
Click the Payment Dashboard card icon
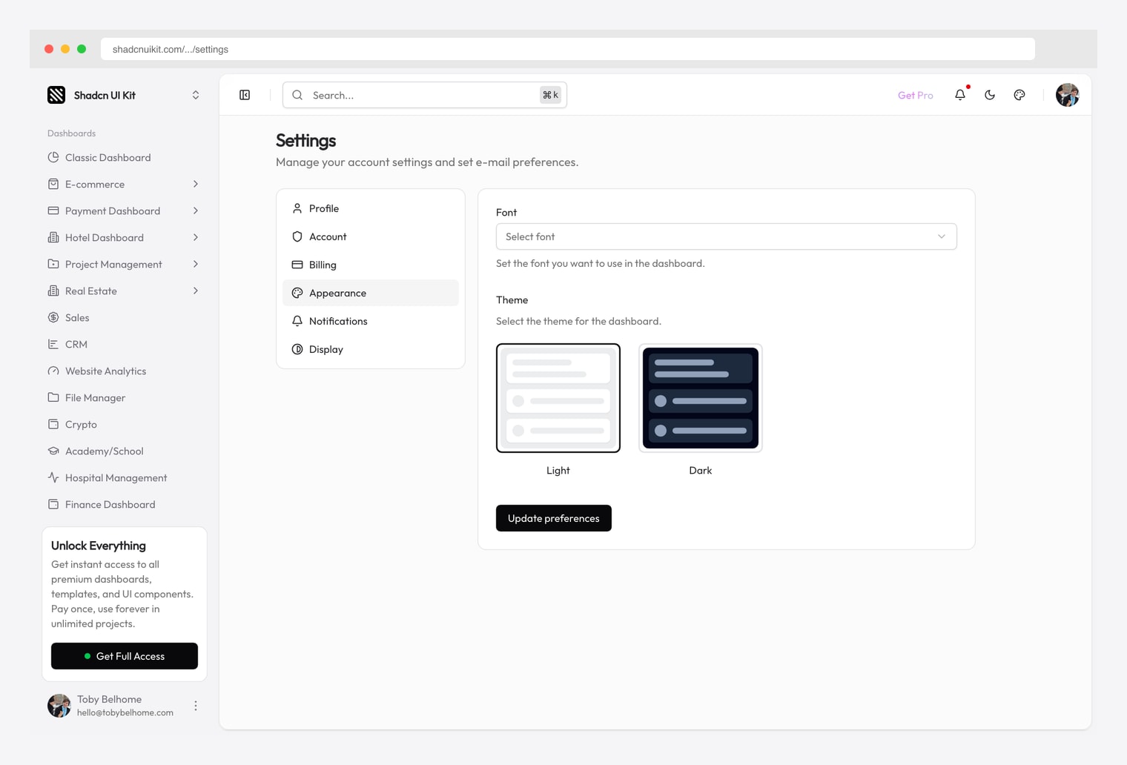53,211
